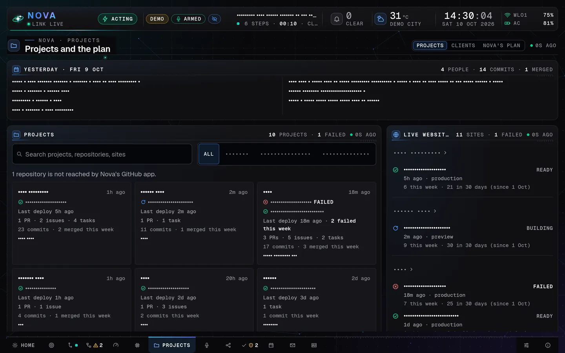Switch to NOVA'S PLAN tab
The image size is (565, 353).
[x=501, y=45]
